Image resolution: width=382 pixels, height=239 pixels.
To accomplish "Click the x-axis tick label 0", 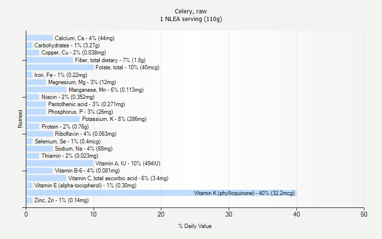I will 26,214.
